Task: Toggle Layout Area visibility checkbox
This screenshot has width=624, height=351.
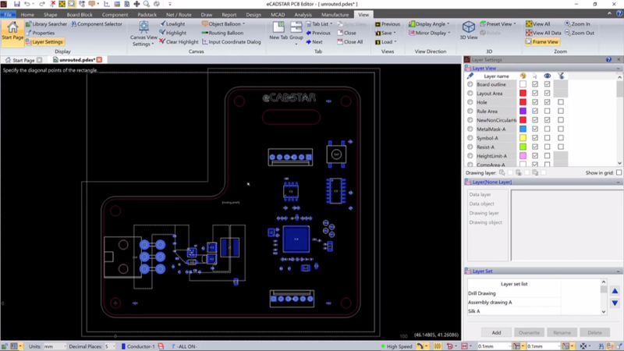Action: coord(548,93)
